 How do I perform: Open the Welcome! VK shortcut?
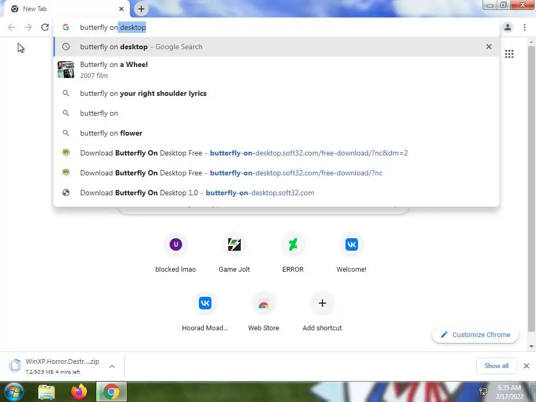click(x=351, y=253)
